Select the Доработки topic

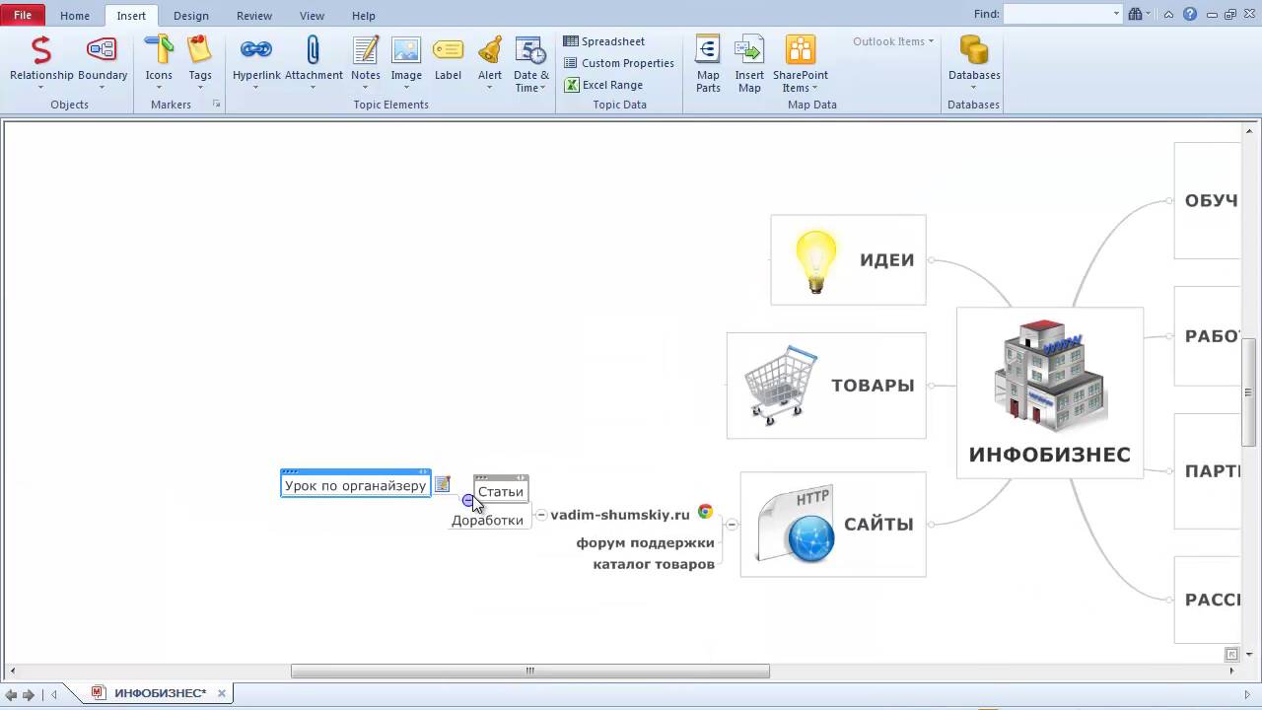click(487, 520)
